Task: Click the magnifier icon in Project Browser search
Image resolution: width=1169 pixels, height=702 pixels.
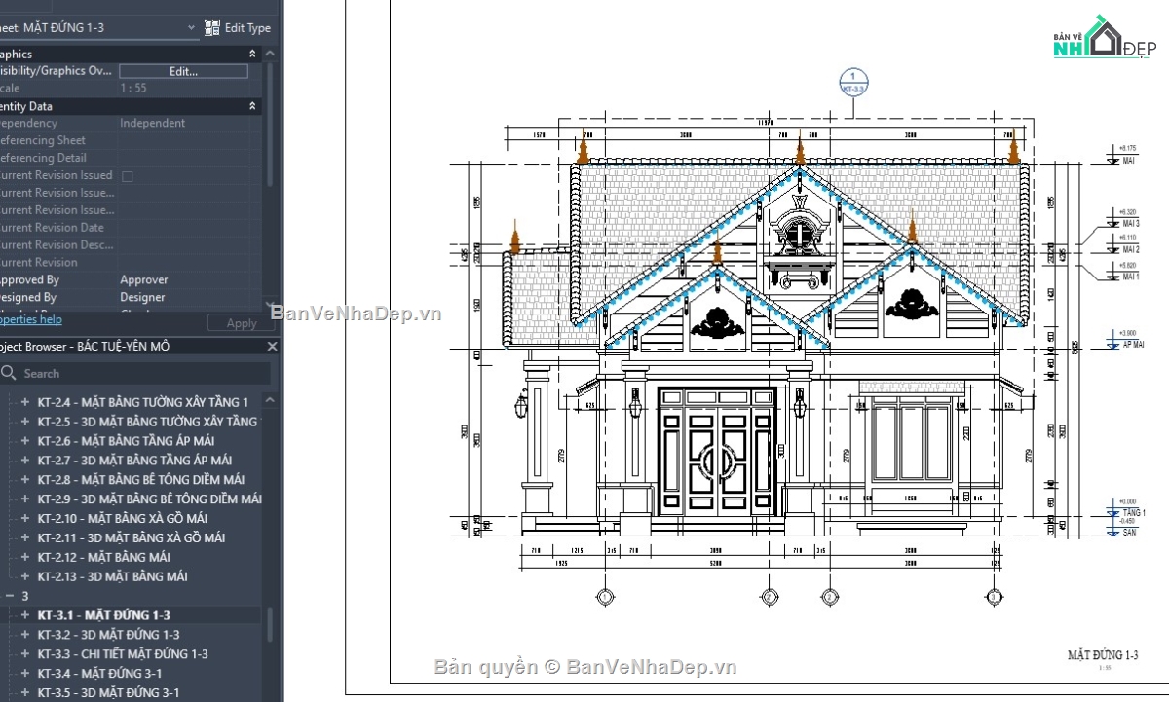Action: coord(9,373)
